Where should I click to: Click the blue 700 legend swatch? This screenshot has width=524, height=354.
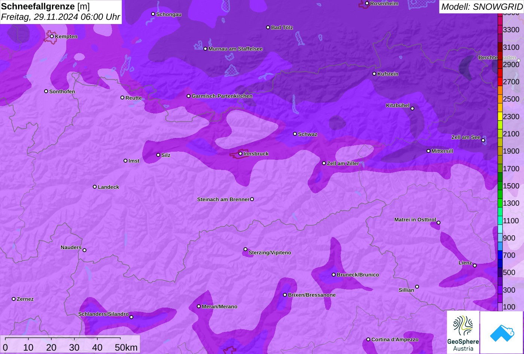click(x=500, y=255)
